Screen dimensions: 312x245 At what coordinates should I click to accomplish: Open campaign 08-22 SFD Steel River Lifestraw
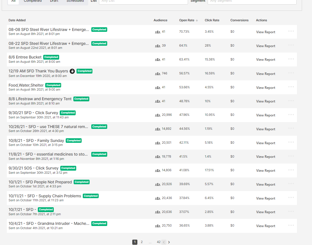(49, 43)
